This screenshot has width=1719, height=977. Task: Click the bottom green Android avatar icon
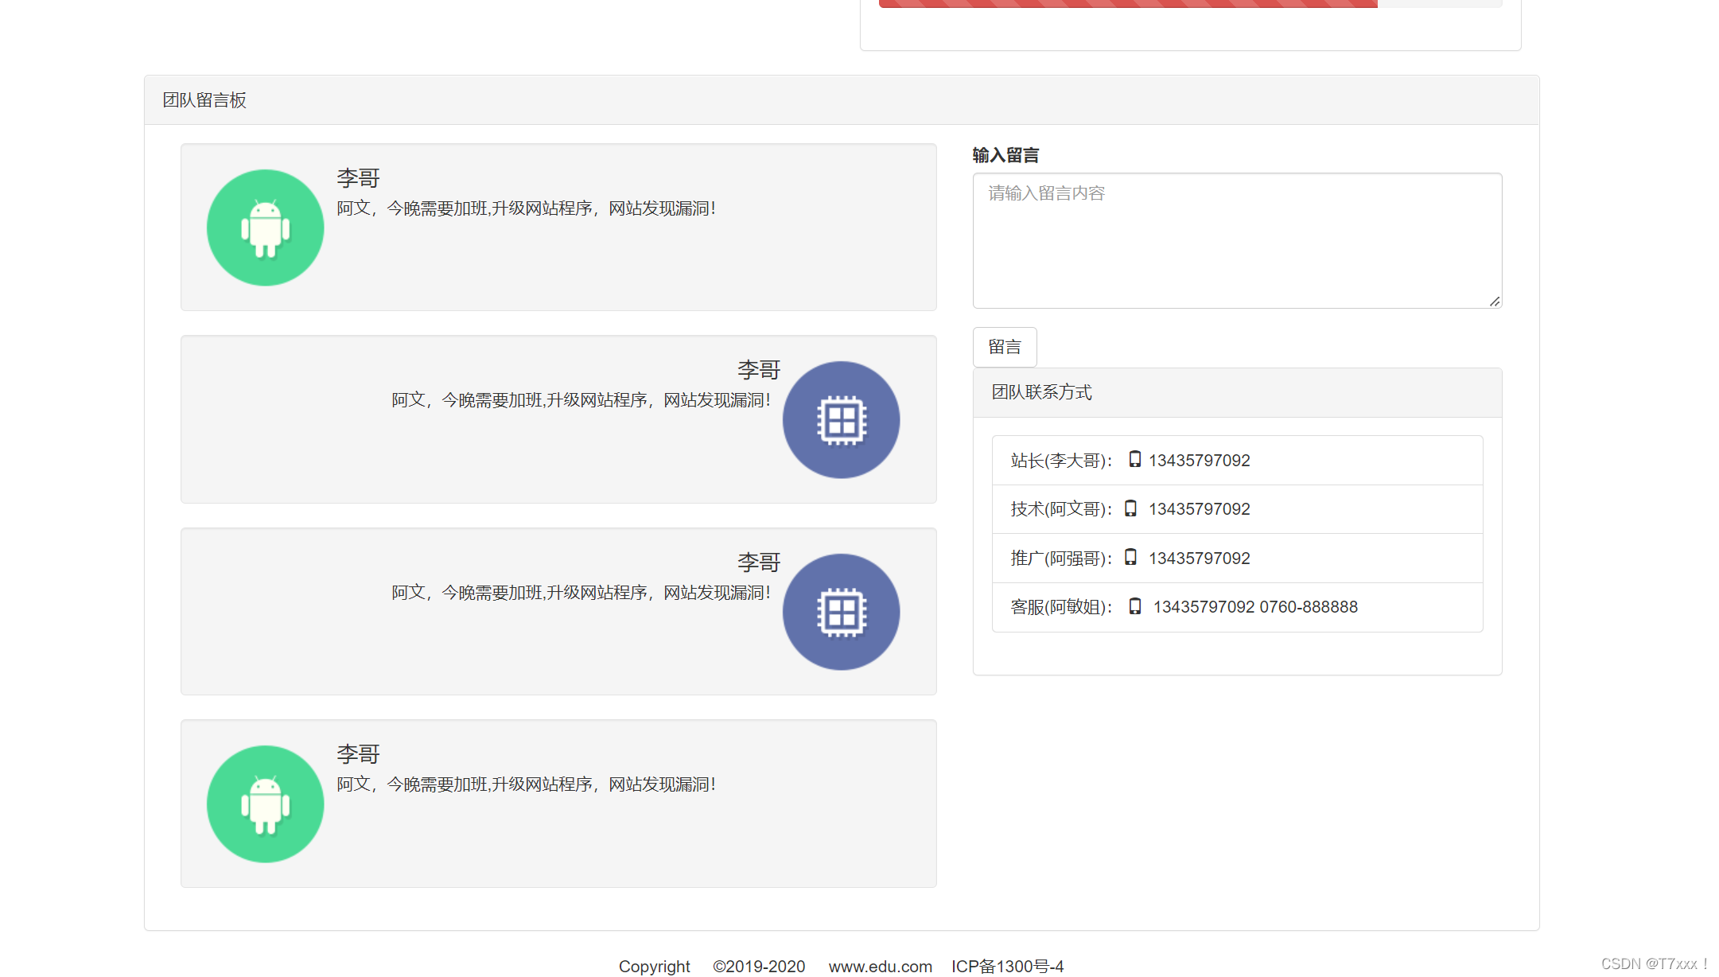(x=265, y=804)
